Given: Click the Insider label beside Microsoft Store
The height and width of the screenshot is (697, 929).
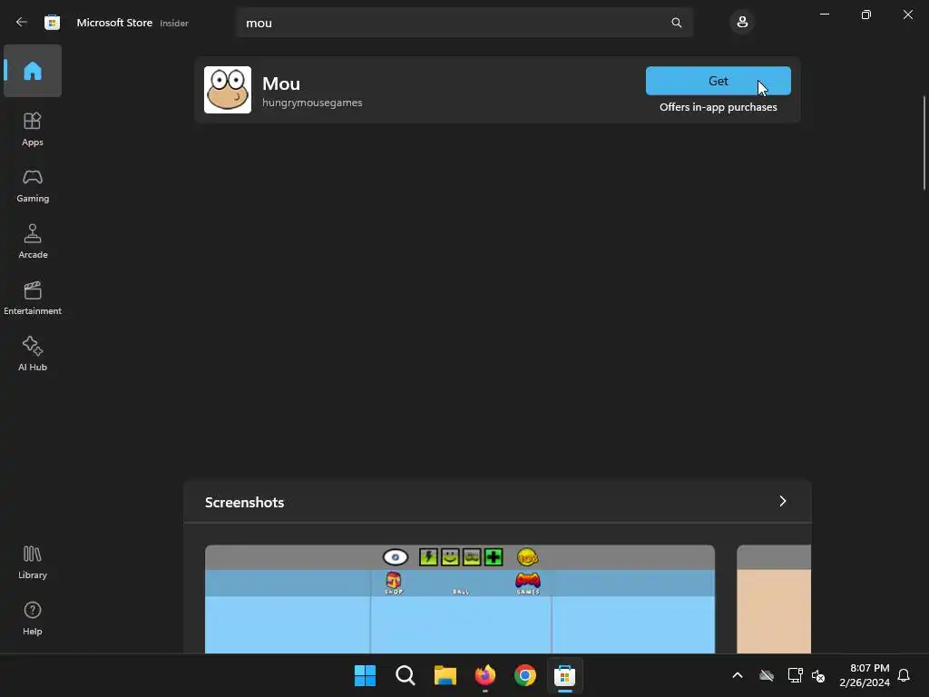Looking at the screenshot, I should tap(174, 23).
